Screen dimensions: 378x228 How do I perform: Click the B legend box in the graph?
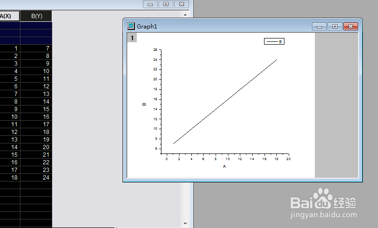click(274, 41)
